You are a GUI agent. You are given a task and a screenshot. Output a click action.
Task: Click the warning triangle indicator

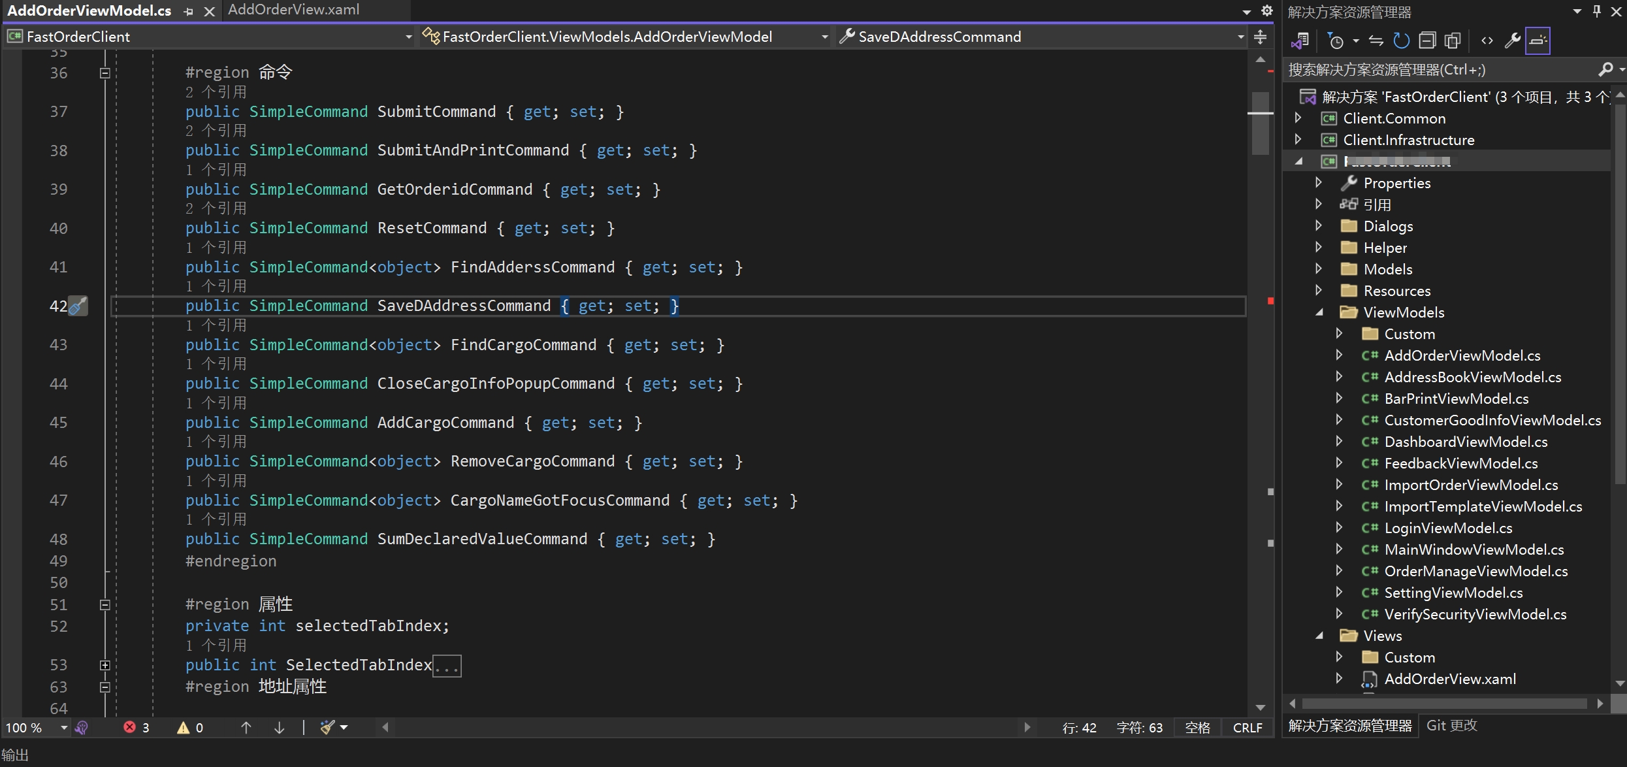[x=184, y=727]
